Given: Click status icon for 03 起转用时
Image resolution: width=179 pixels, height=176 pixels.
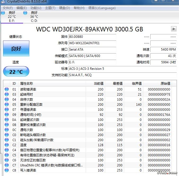Looking at the screenshot, I should click(x=7, y=94).
